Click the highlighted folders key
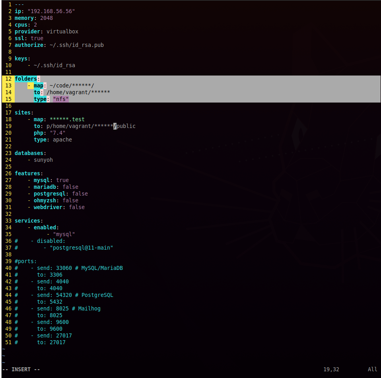The width and height of the screenshot is (381, 378). coord(26,79)
